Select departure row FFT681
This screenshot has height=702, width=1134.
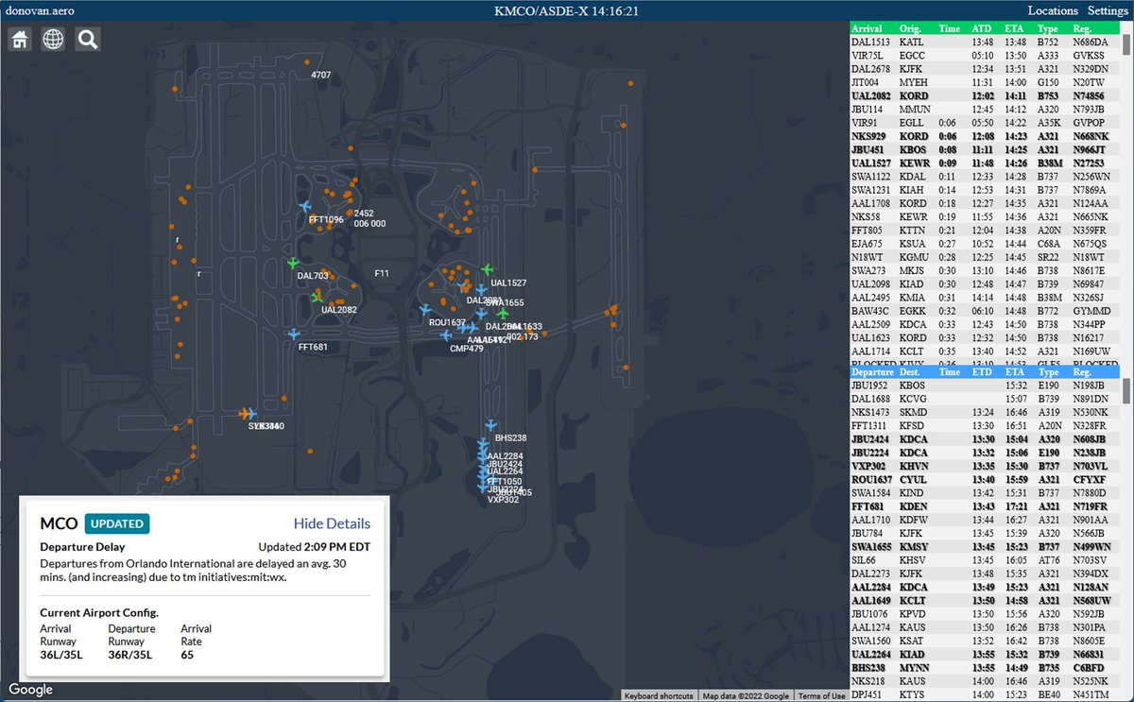986,506
